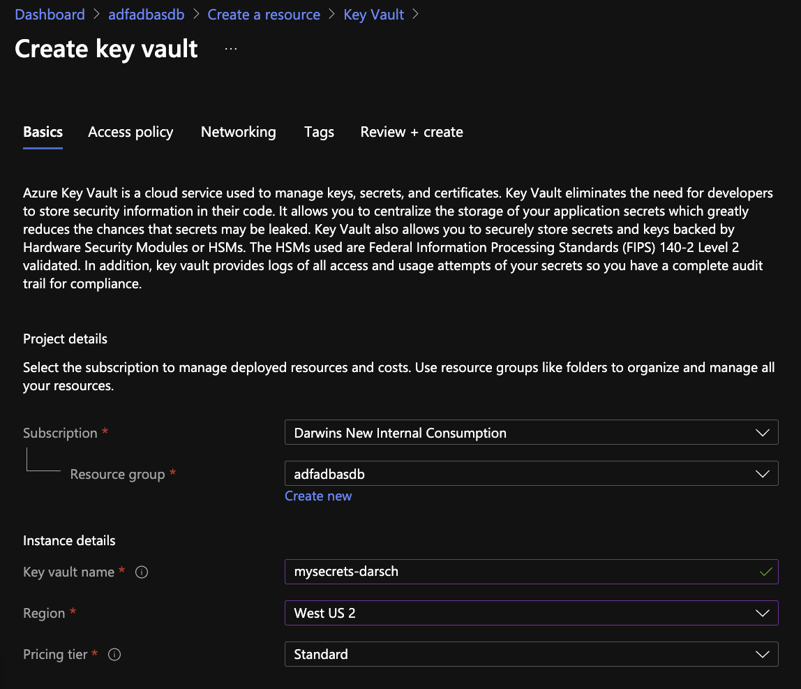Viewport: 801px width, 689px height.
Task: Open the Tags tab
Action: [319, 133]
